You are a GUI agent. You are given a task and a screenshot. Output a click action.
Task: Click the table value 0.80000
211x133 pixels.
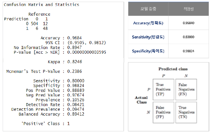pyautogui.click(x=188, y=37)
